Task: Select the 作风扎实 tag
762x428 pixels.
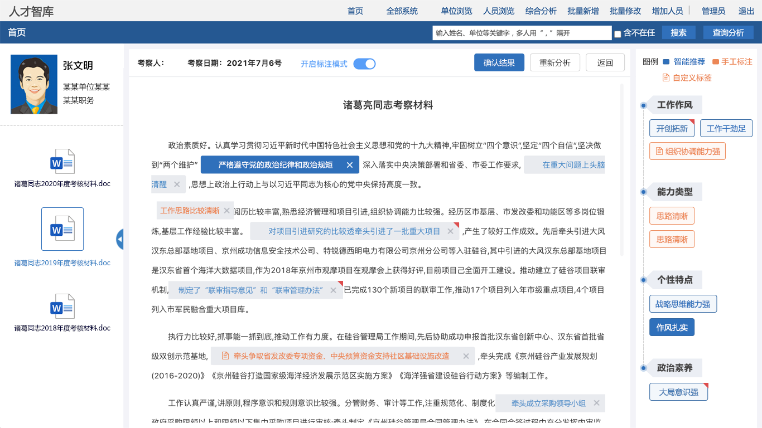Action: click(x=672, y=327)
